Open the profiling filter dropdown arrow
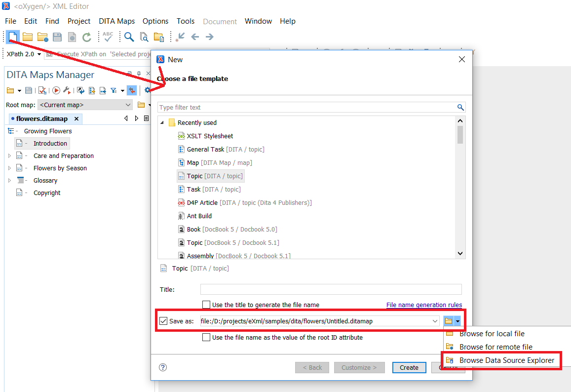This screenshot has height=392, width=571. tap(122, 91)
